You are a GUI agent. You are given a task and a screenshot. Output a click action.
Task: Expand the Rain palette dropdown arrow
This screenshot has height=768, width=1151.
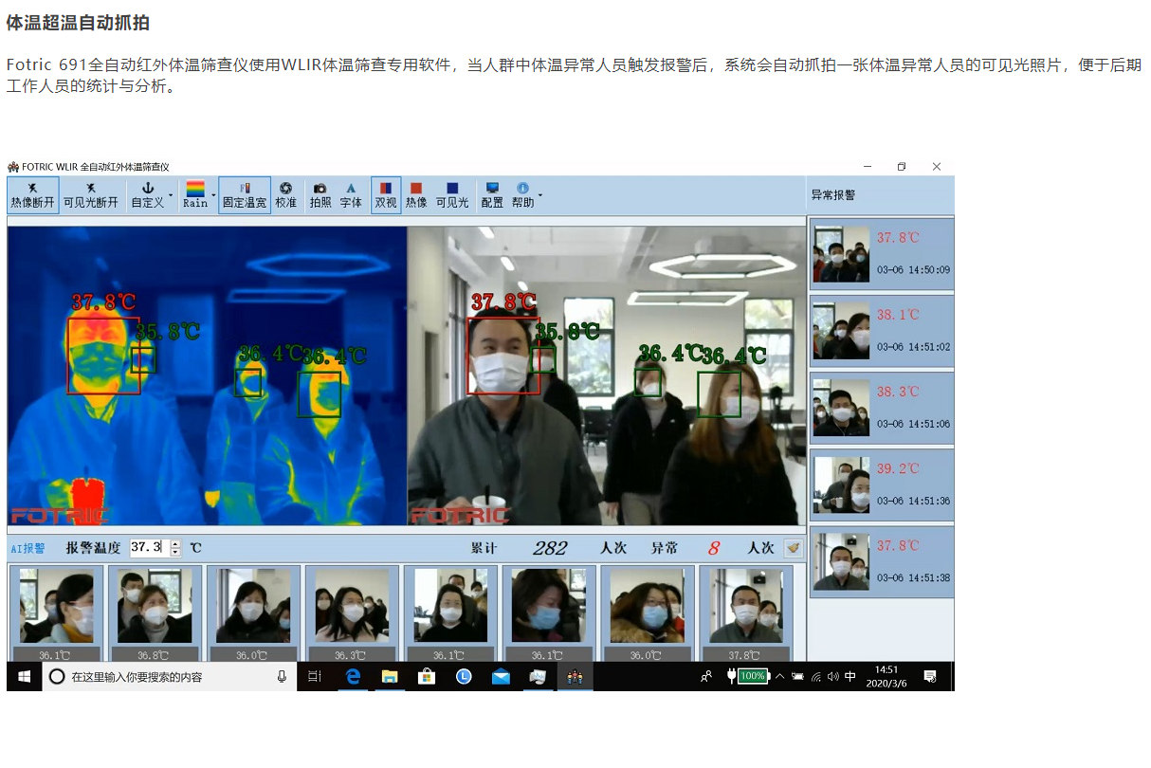[213, 195]
